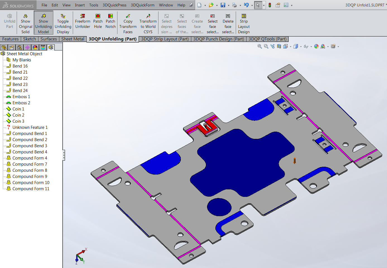
Task: Click the Undo icon
Action: (x=246, y=5)
